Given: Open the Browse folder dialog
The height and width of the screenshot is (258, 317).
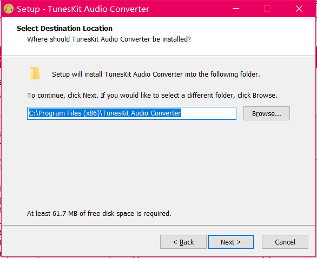Looking at the screenshot, I should (x=267, y=113).
